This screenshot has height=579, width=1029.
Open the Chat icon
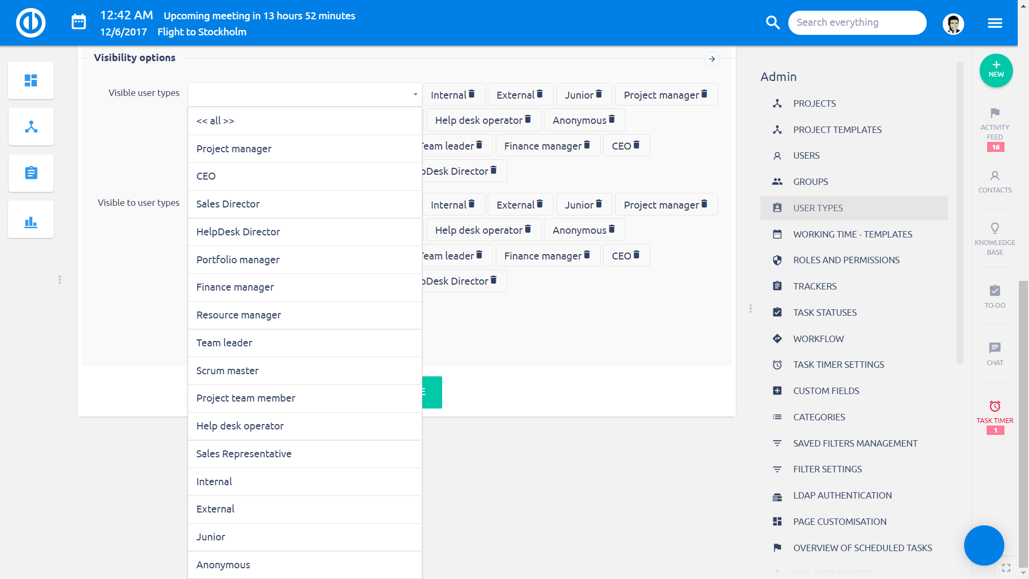[995, 348]
